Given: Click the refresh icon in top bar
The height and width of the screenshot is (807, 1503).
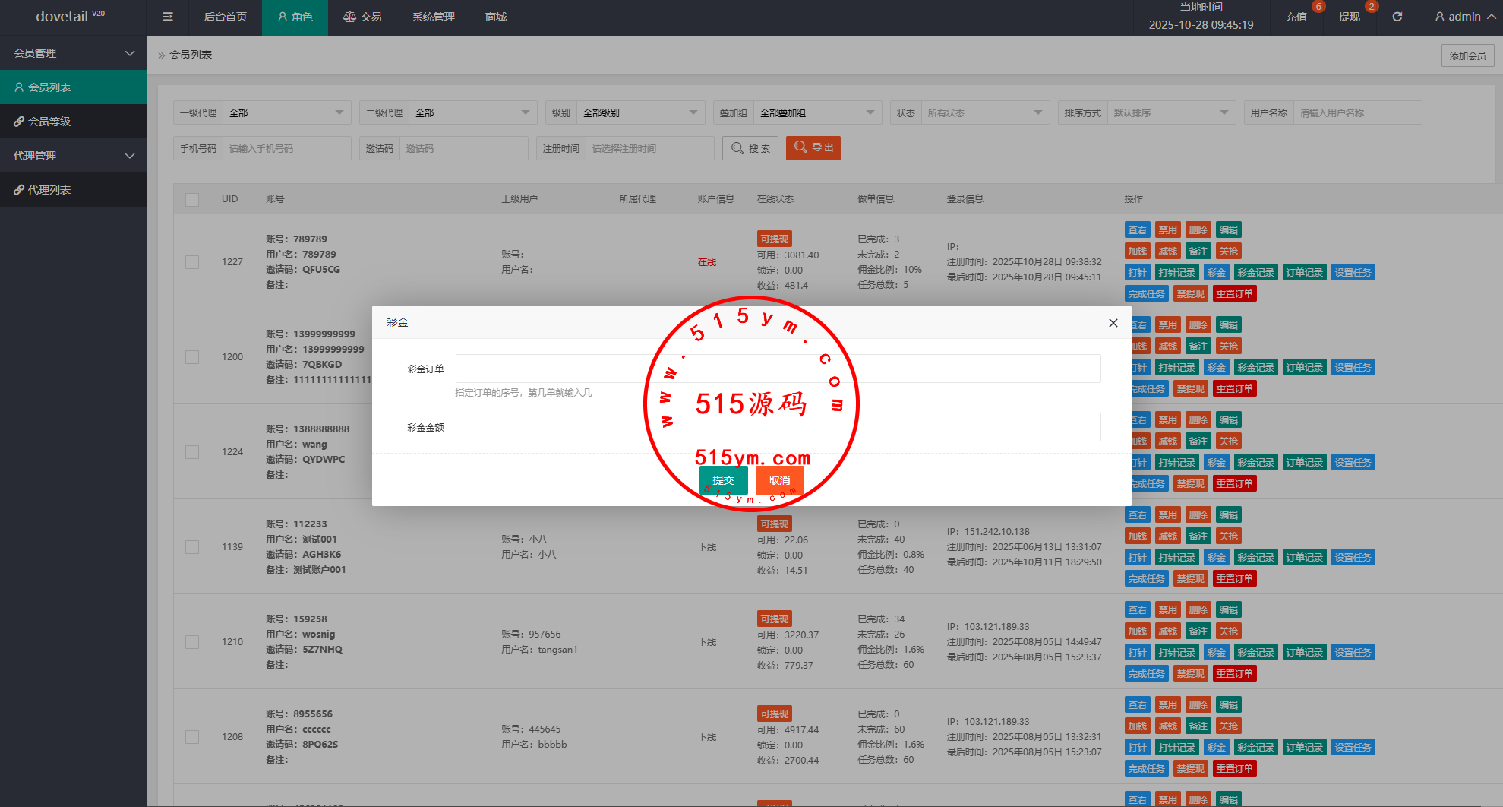Looking at the screenshot, I should click(1397, 17).
